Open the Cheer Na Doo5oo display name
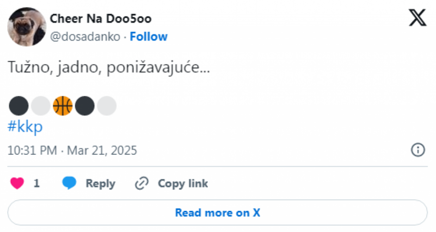This screenshot has width=436, height=232. [101, 19]
